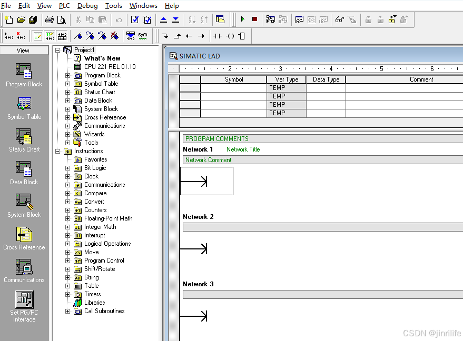Click the Network 3 comment bar

323,294
